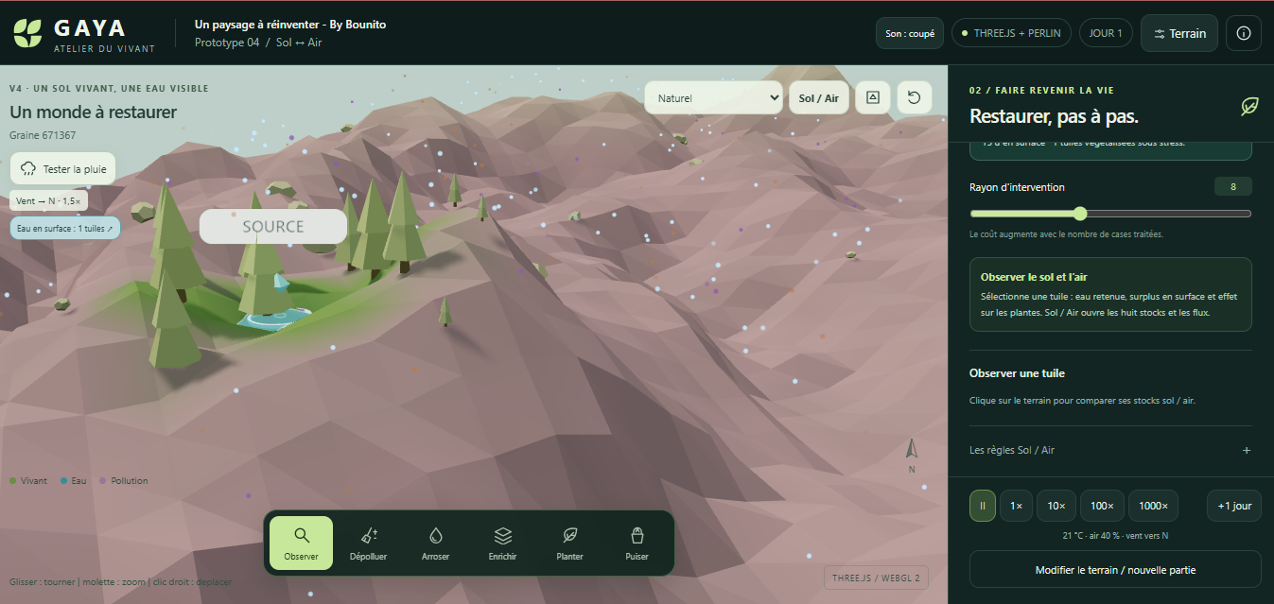Viewport: 1274px width, 604px height.
Task: Click the SOURCE label on the terrain
Action: [x=273, y=227]
